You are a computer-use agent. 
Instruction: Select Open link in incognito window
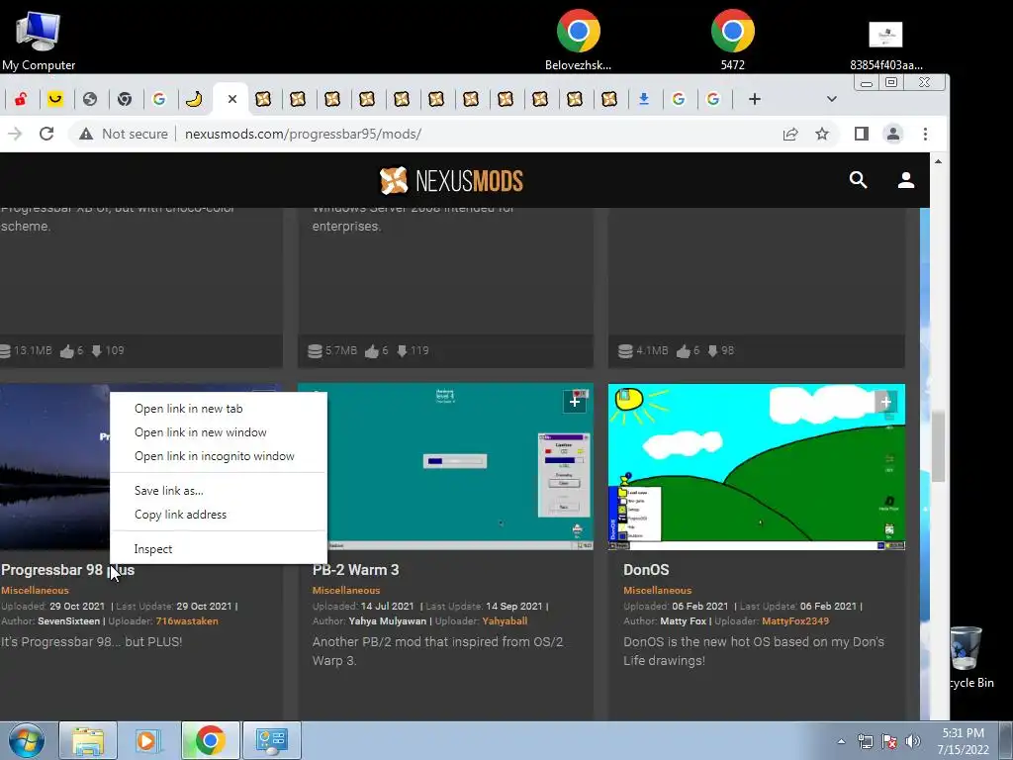[x=214, y=456]
